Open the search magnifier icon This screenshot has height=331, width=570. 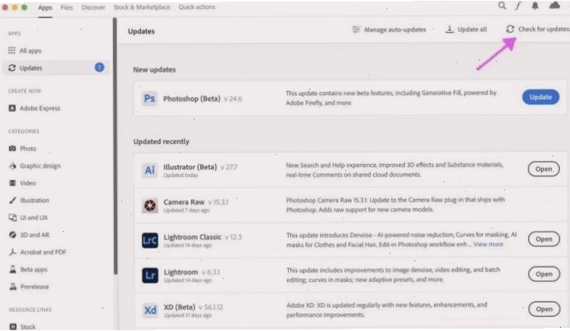[502, 6]
